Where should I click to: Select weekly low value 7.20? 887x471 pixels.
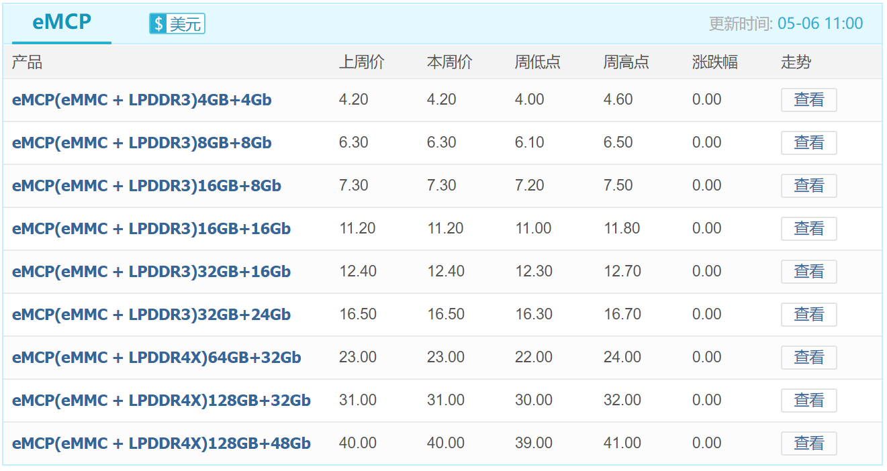[530, 185]
